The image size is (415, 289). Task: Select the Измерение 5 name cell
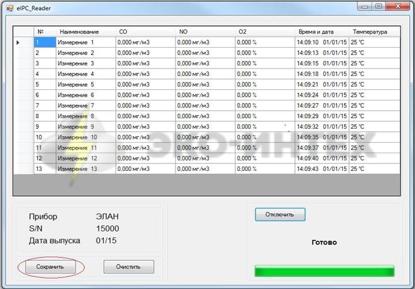pos(85,85)
